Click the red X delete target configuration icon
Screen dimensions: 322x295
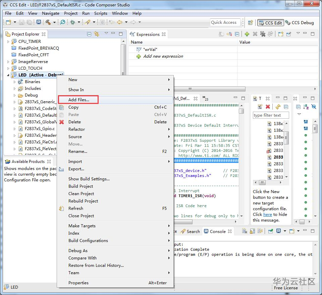coord(268,107)
